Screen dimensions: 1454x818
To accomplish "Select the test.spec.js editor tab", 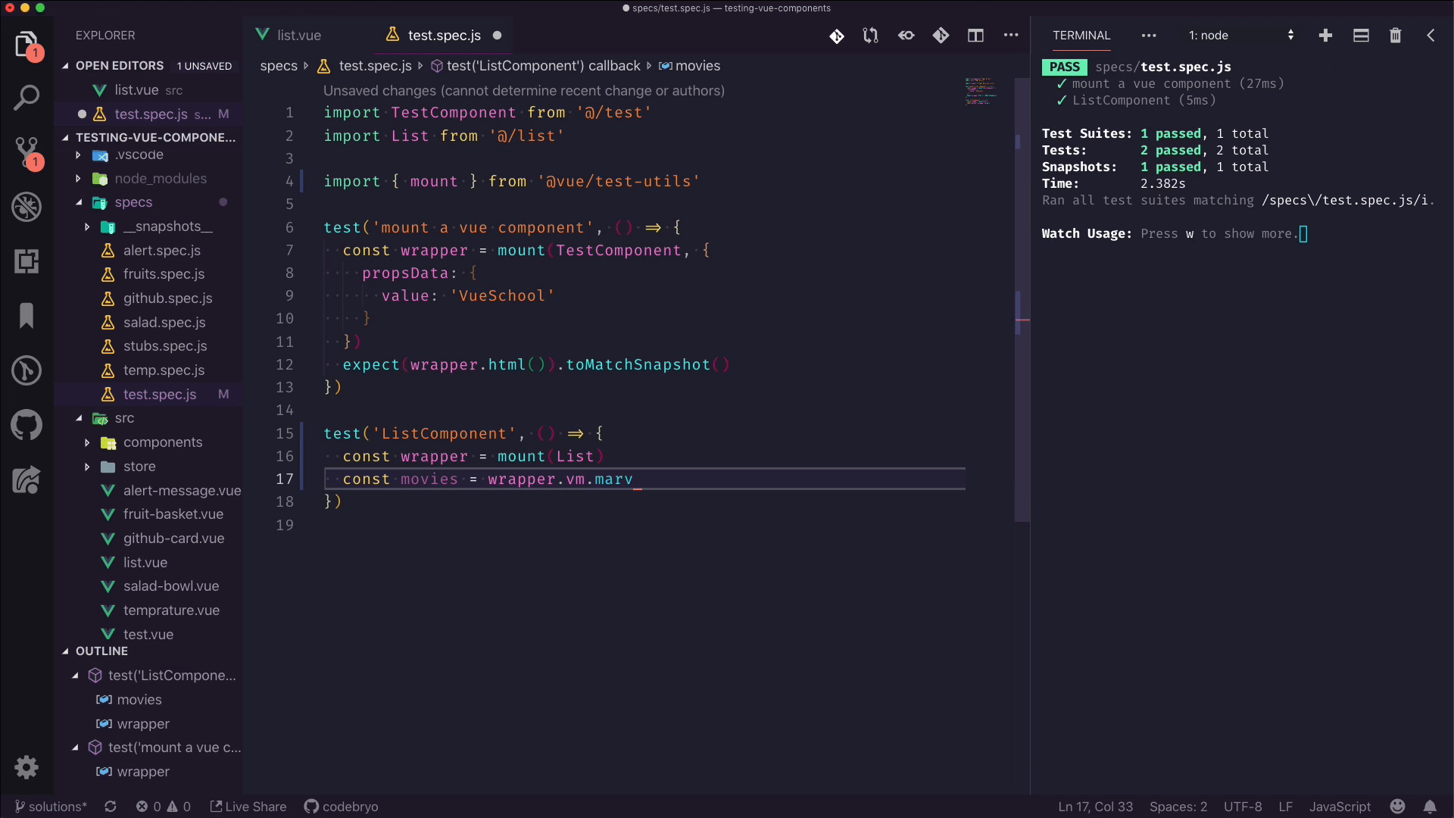I will click(444, 36).
